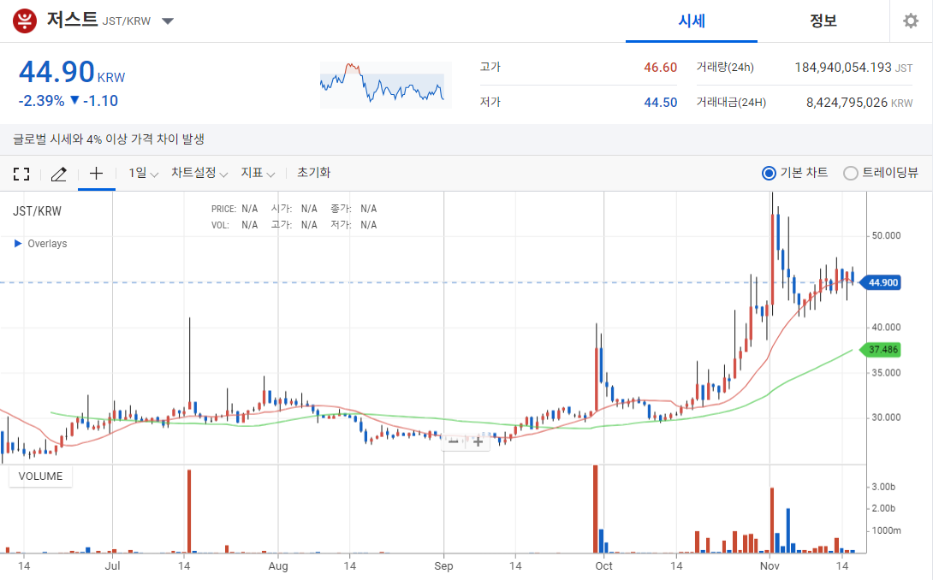Screen dimensions: 933x580
Task: Zoom out chart with minus button
Action: point(454,441)
